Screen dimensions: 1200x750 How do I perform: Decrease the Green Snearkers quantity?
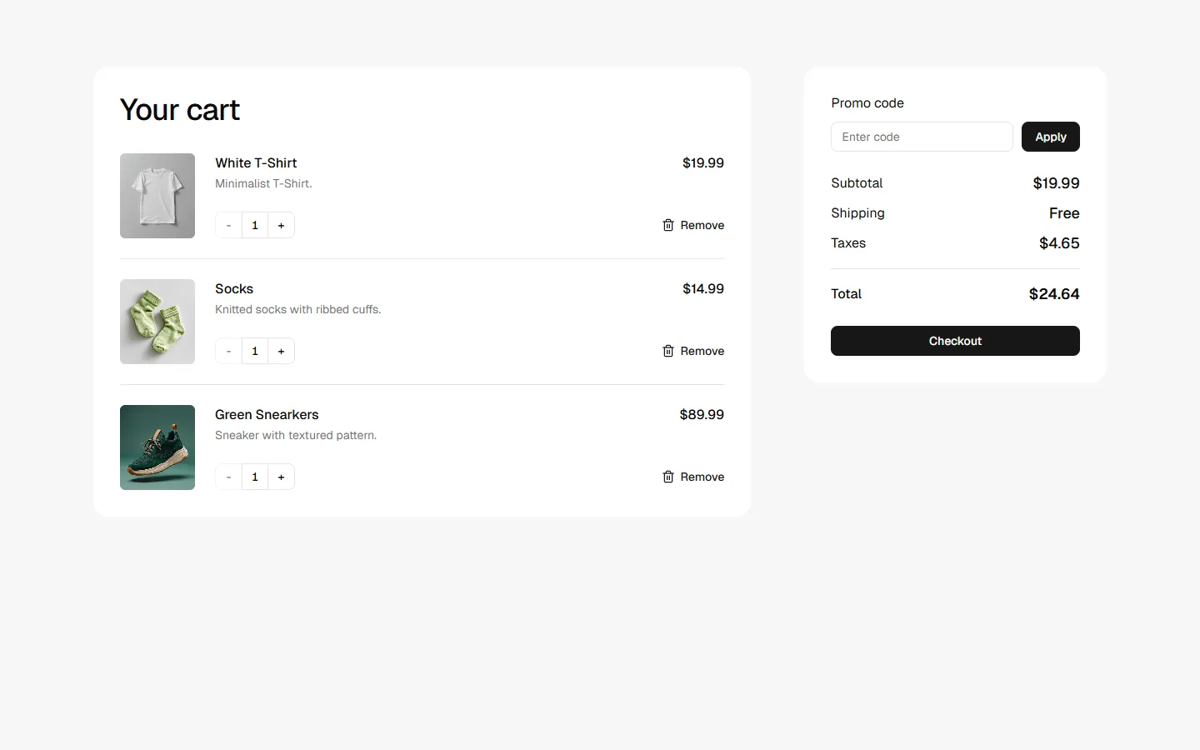(x=227, y=477)
